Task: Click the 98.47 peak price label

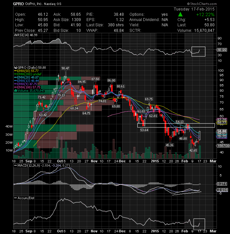Action: (x=65, y=68)
